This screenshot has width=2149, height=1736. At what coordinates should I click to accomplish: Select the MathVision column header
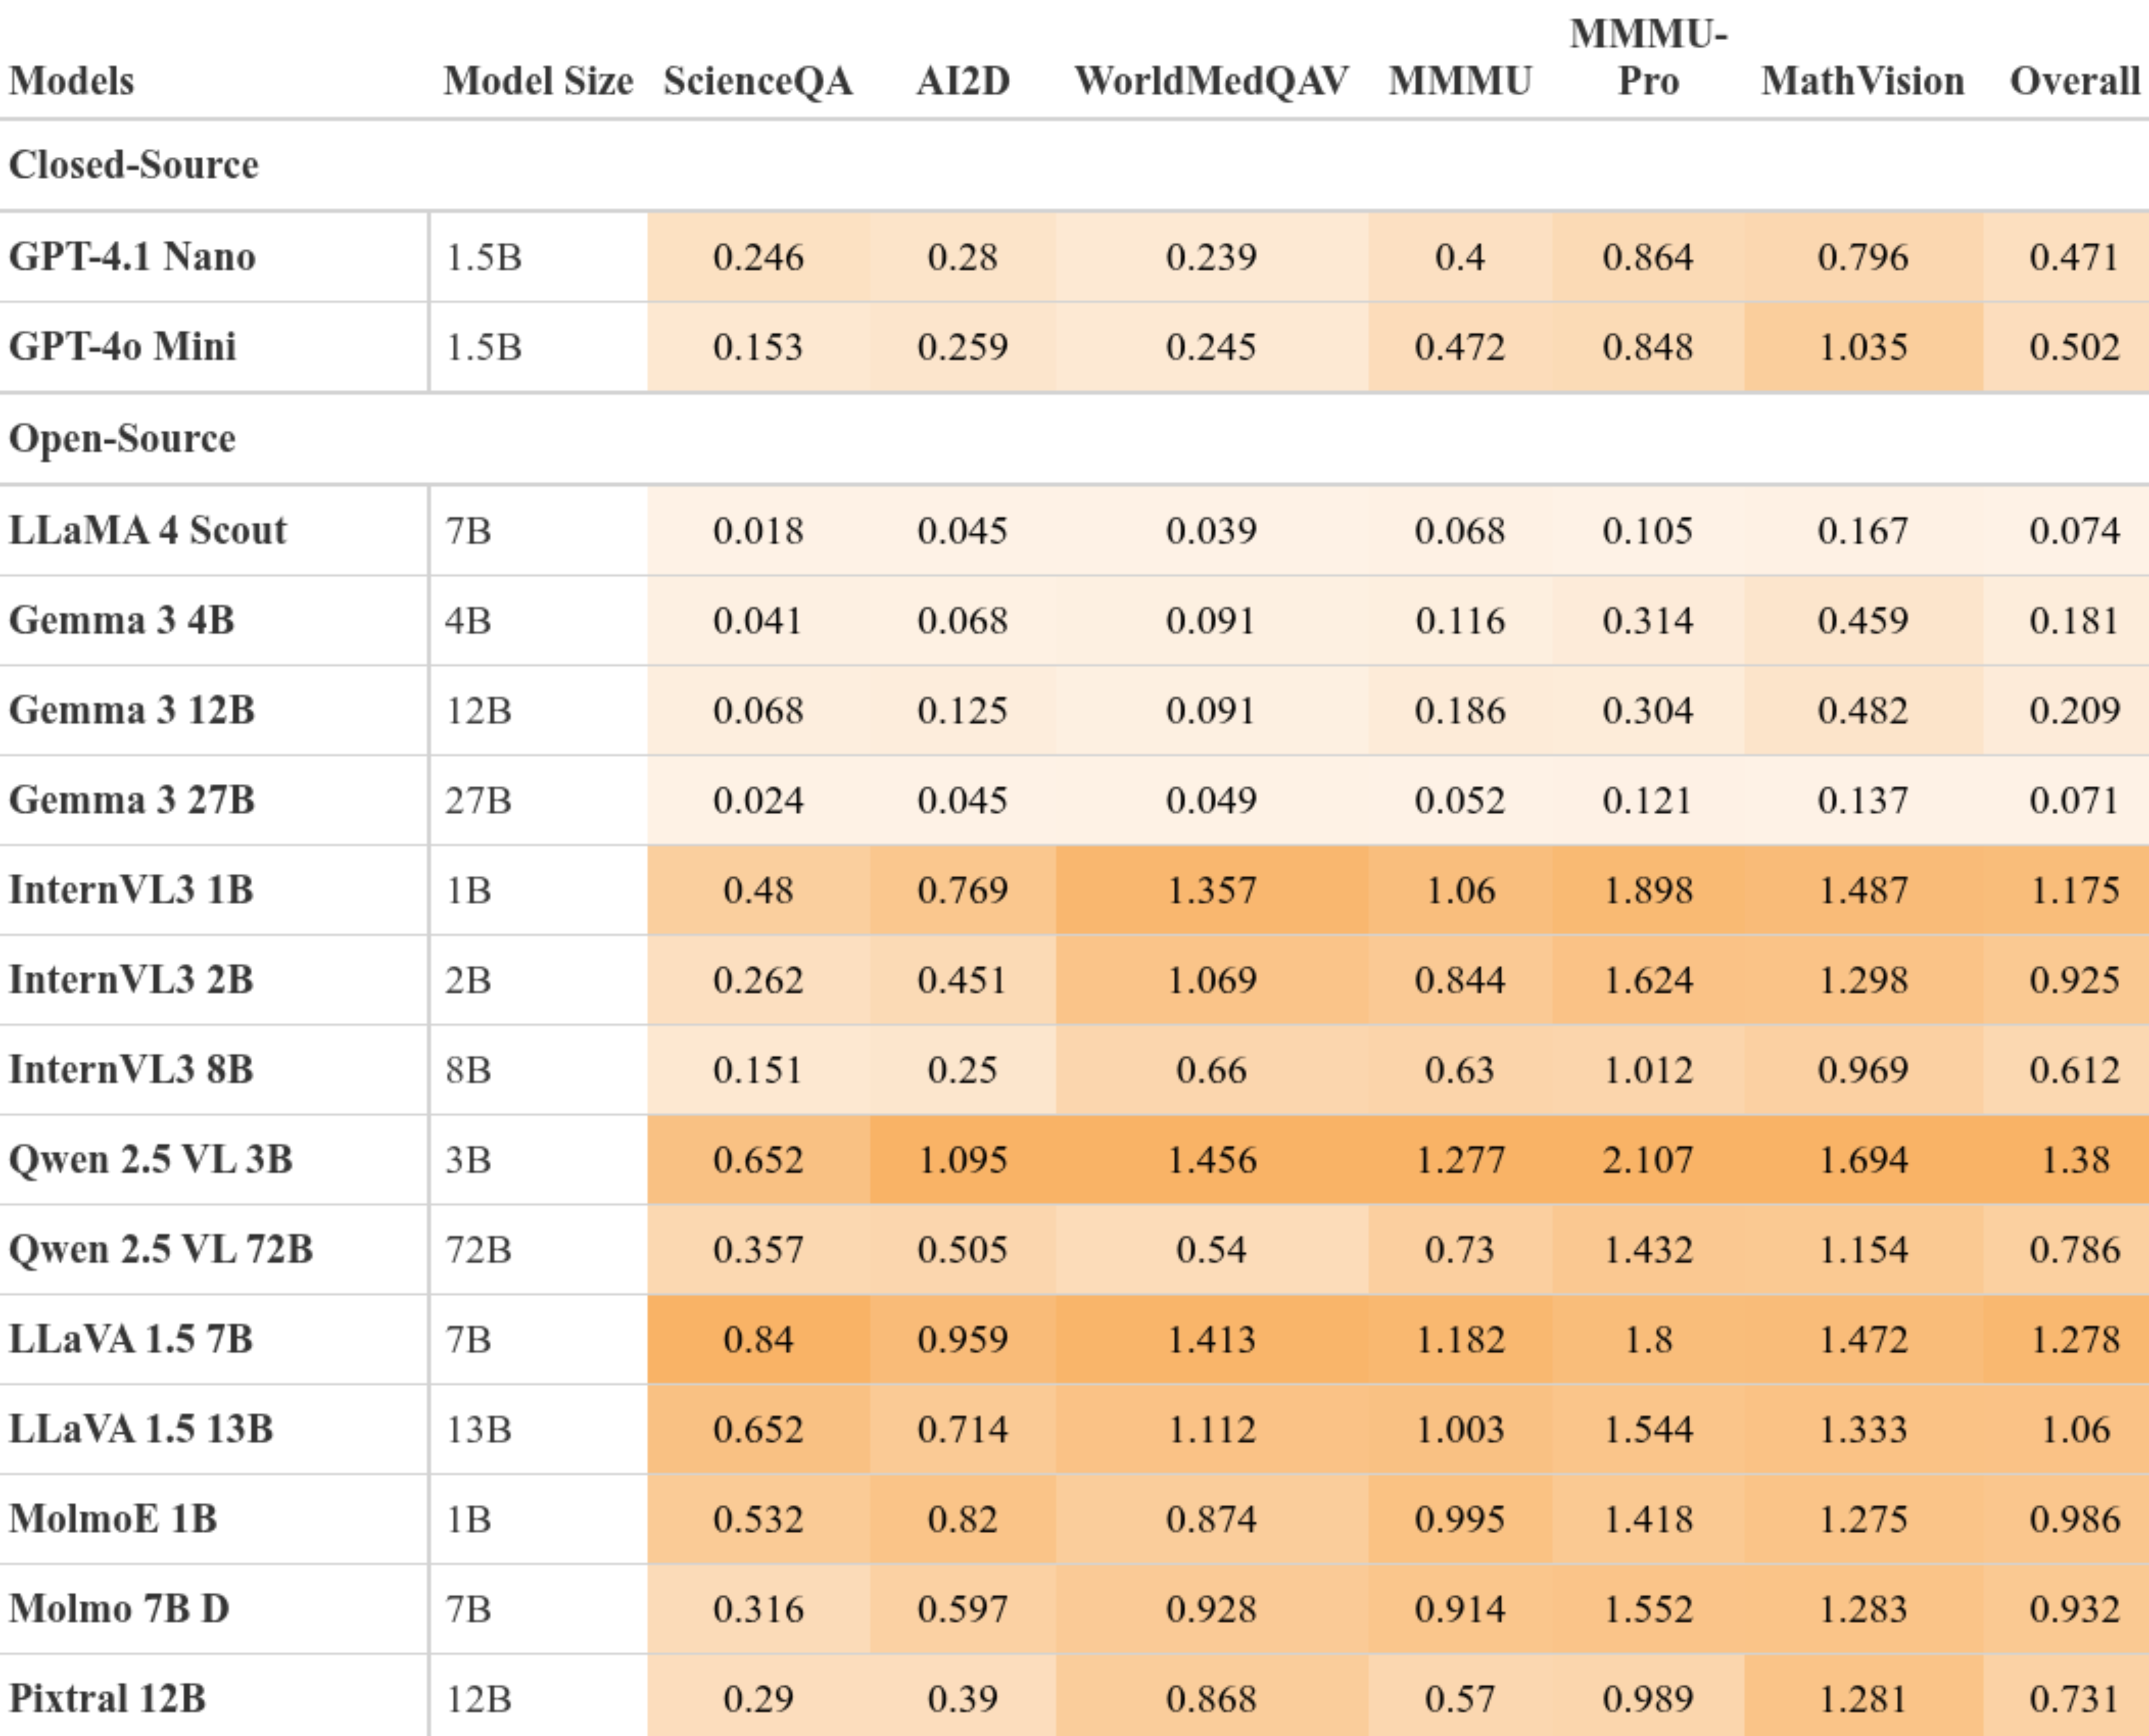click(x=1863, y=81)
